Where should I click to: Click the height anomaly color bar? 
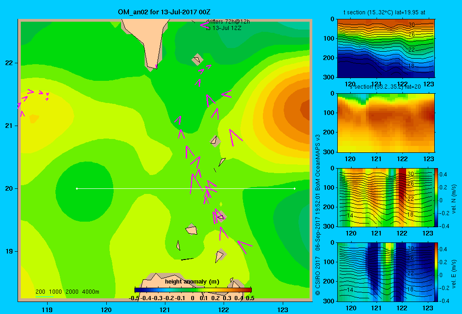(193, 290)
